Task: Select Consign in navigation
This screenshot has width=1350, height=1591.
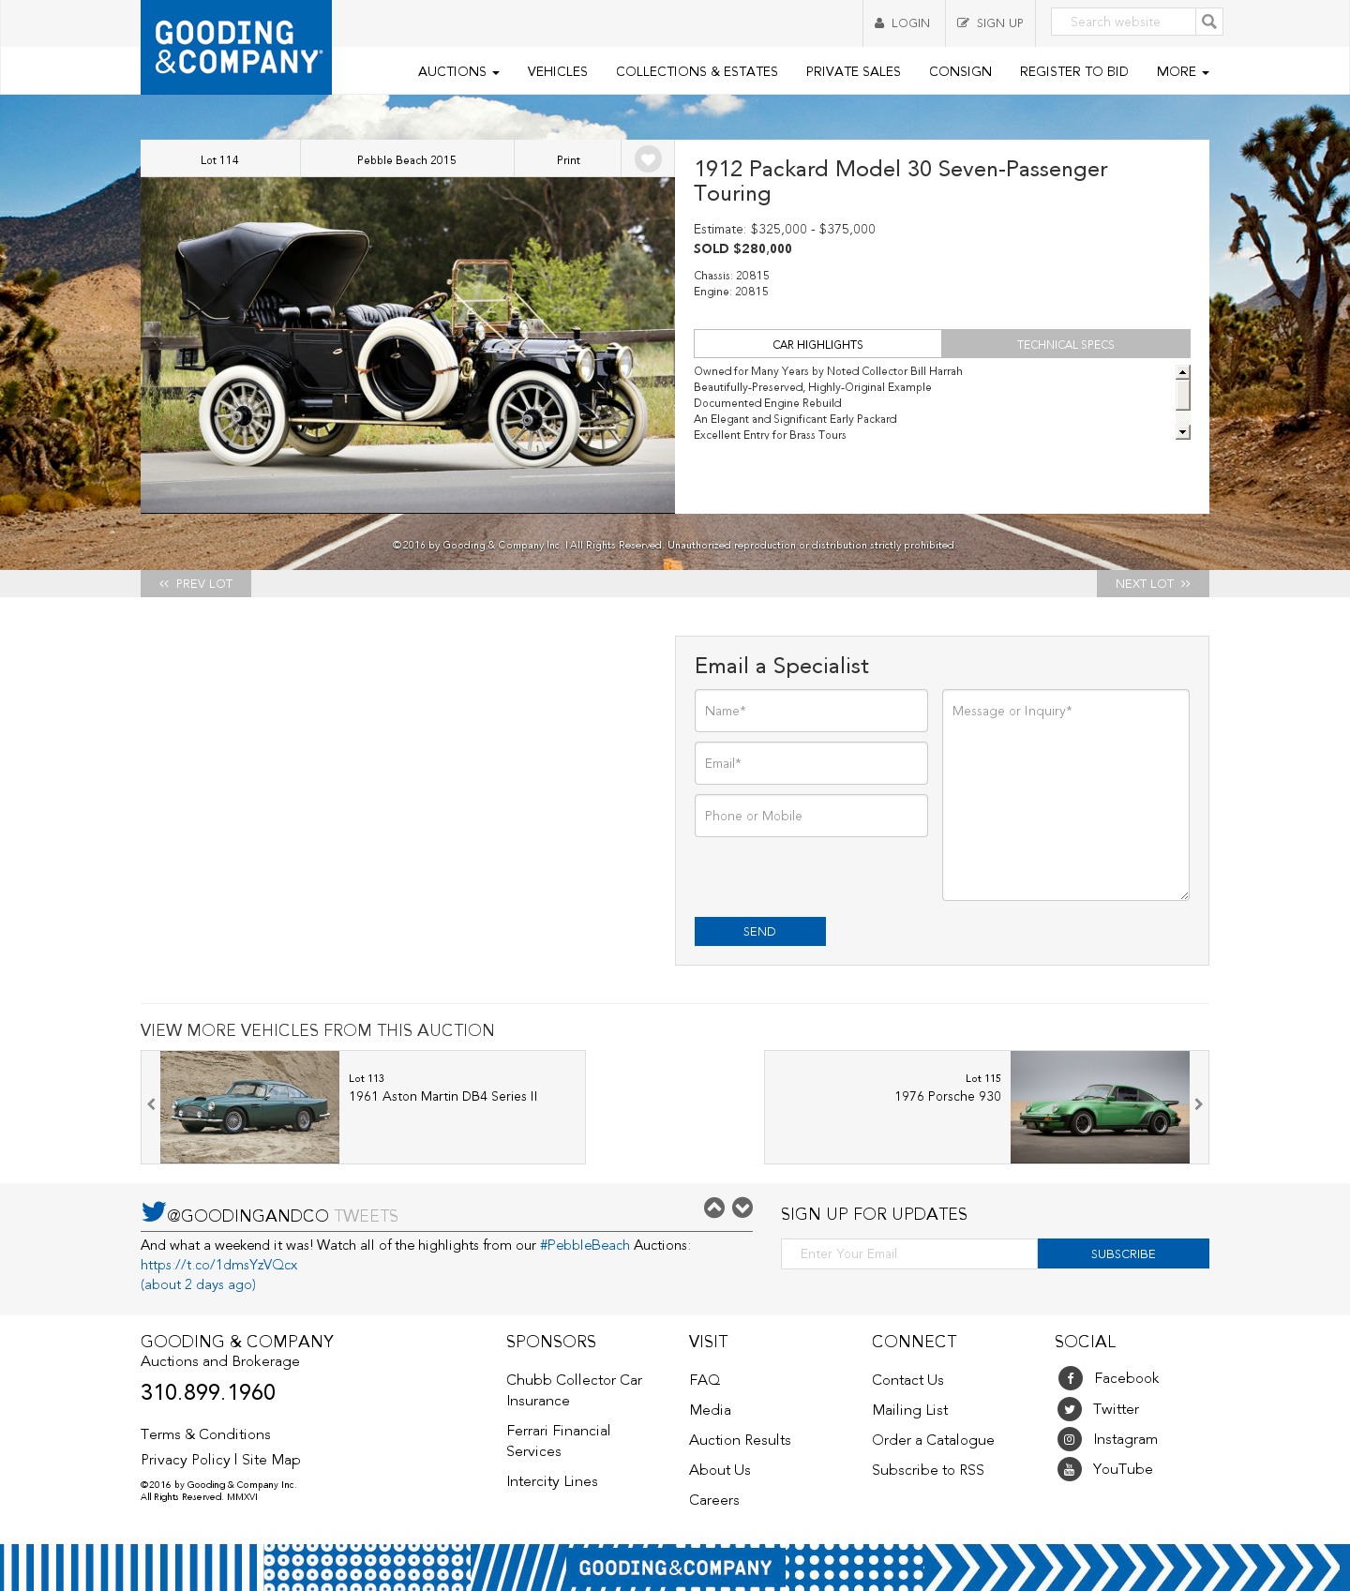Action: tap(960, 71)
